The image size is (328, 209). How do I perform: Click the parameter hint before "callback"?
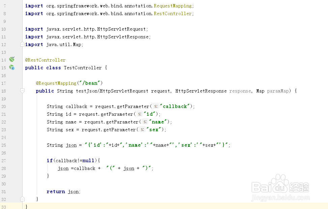[156, 106]
